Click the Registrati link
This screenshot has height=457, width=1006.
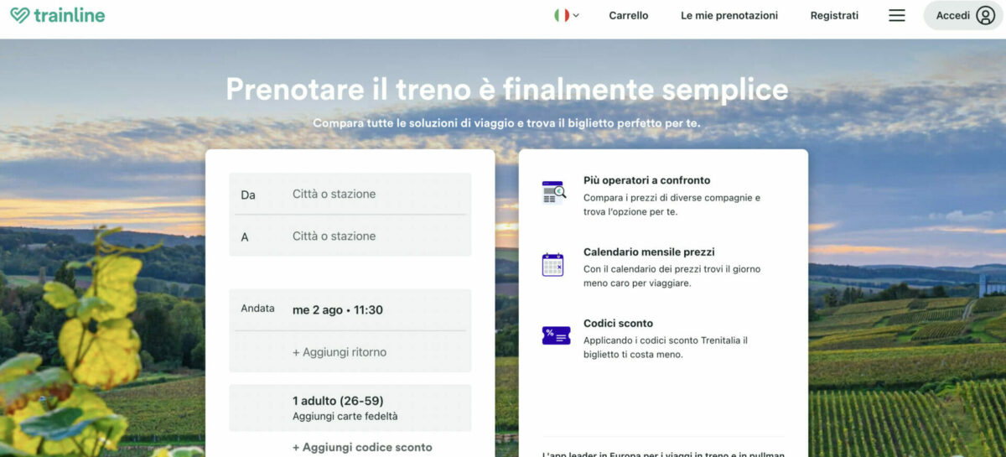click(x=834, y=15)
